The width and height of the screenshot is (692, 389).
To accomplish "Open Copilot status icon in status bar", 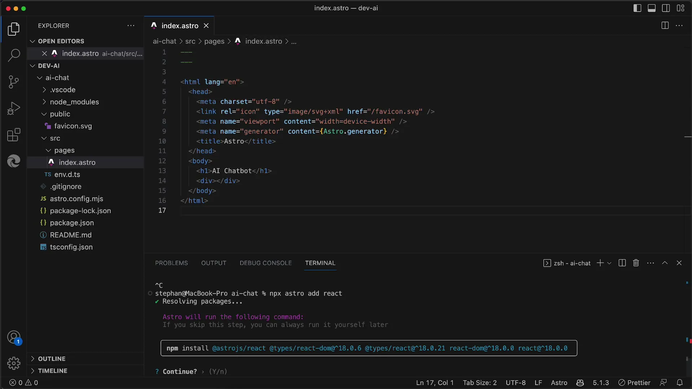I will pos(580,383).
